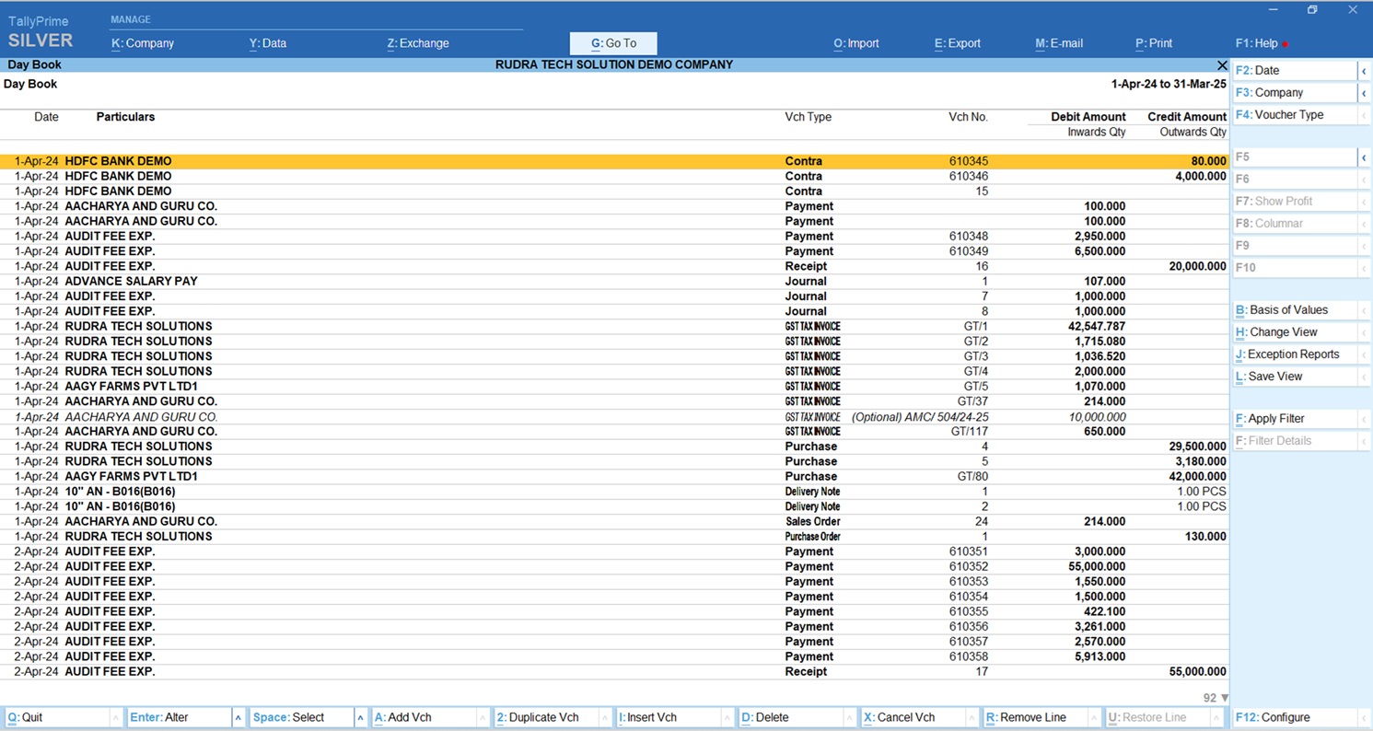This screenshot has height=731, width=1373.
Task: Expand the arrow next to F3: Company
Action: (1364, 93)
